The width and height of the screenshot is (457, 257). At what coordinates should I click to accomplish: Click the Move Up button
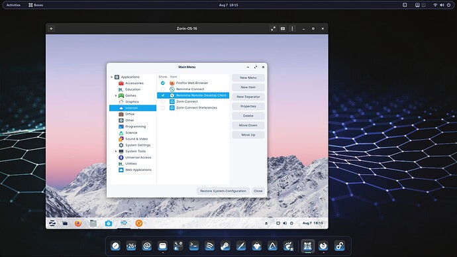[x=248, y=135]
